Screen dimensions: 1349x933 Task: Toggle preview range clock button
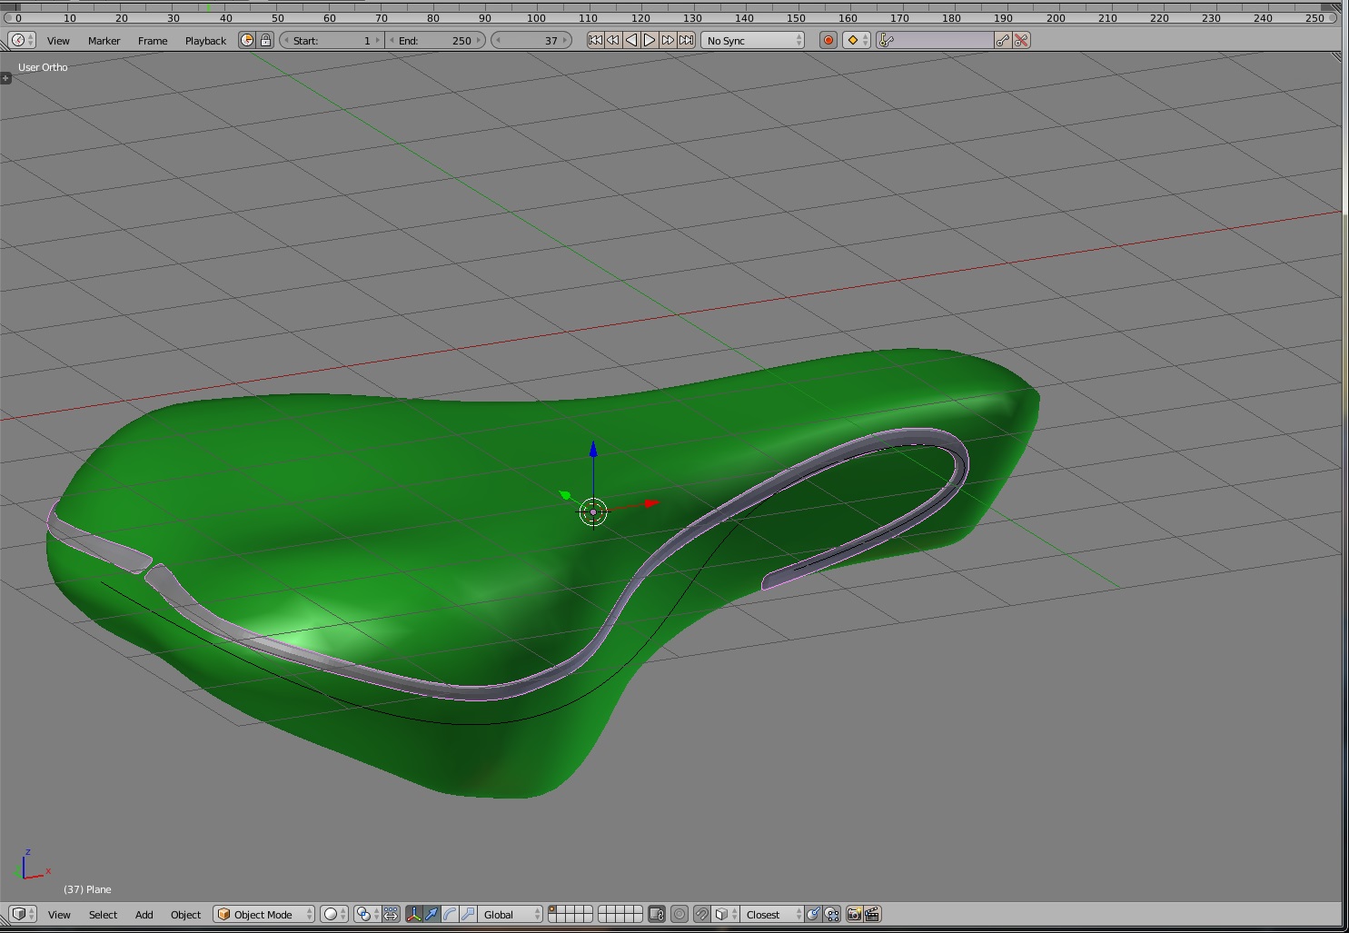click(247, 40)
